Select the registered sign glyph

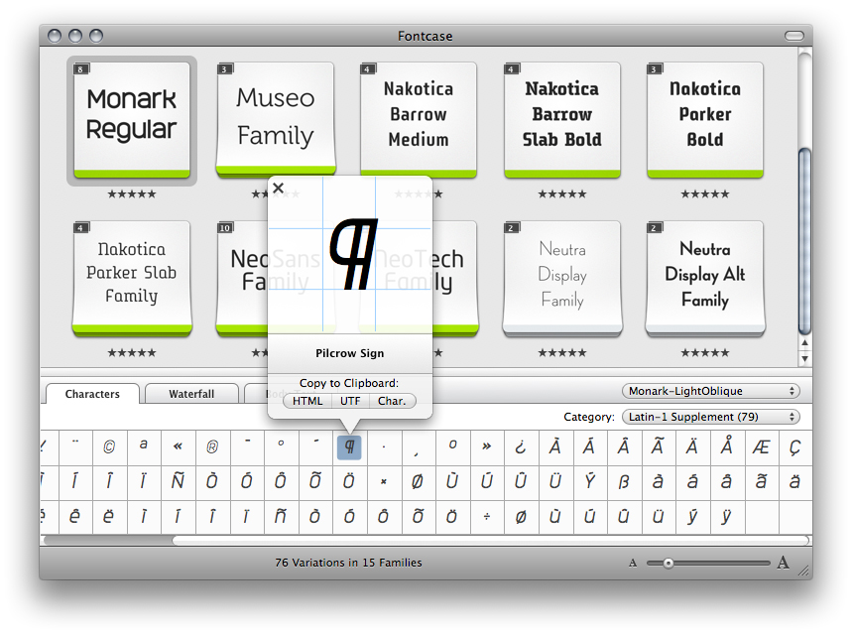[x=212, y=446]
